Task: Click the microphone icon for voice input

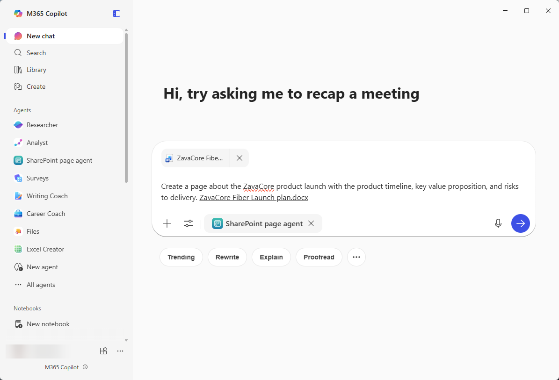Action: click(498, 223)
